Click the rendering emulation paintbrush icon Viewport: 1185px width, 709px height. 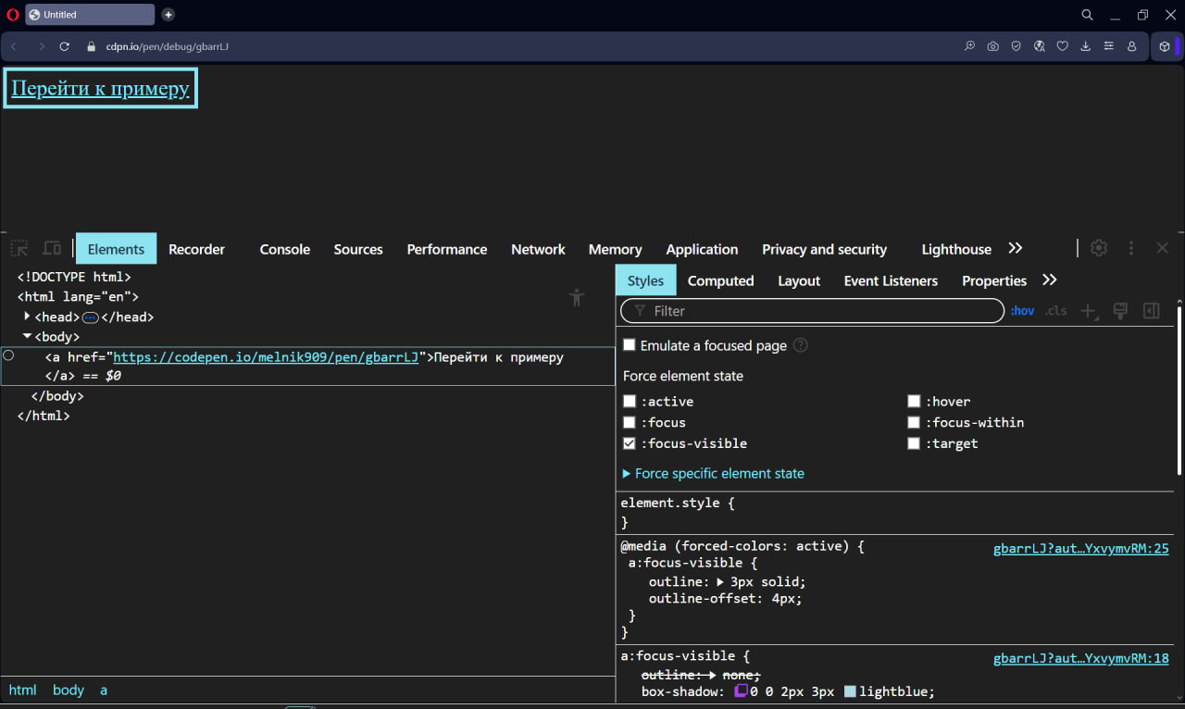[1120, 311]
